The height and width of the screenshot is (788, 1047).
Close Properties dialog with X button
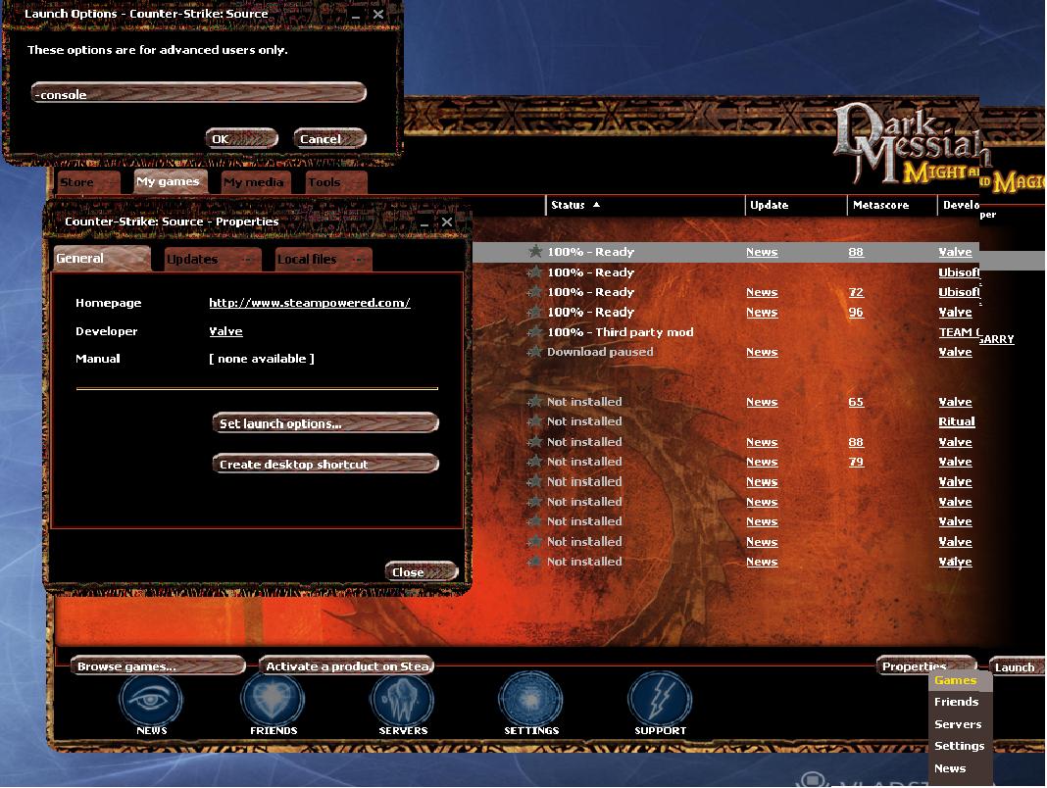[x=447, y=222]
